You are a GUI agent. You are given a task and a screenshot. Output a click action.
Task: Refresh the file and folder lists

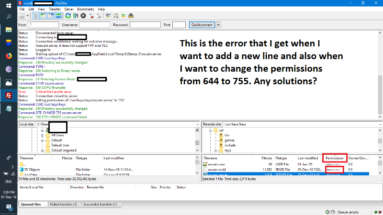click(68, 16)
